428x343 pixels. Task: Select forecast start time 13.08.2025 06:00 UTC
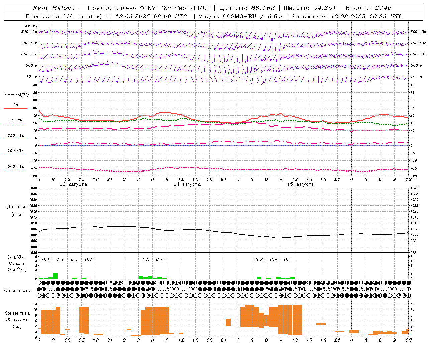[151, 16]
